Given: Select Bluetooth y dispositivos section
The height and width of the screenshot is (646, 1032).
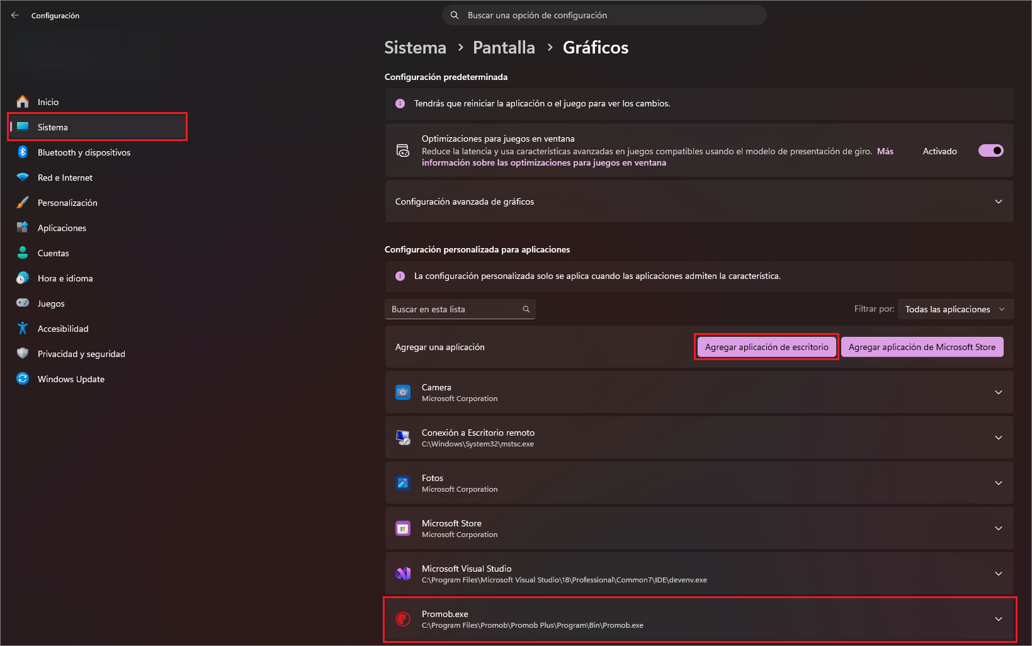Looking at the screenshot, I should click(98, 152).
